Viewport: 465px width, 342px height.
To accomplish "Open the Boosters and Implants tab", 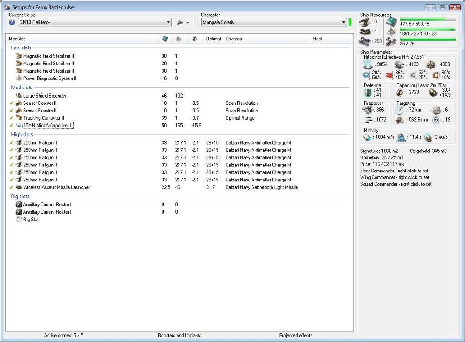I will tap(180, 336).
